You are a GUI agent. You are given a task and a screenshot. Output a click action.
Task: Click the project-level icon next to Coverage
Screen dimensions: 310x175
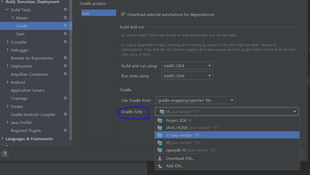65,98
